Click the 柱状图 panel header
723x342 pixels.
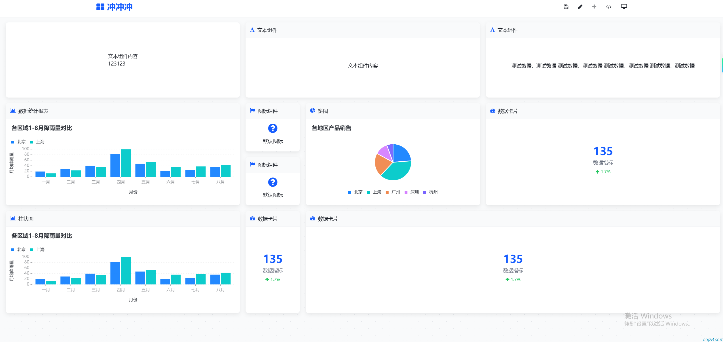(26, 219)
